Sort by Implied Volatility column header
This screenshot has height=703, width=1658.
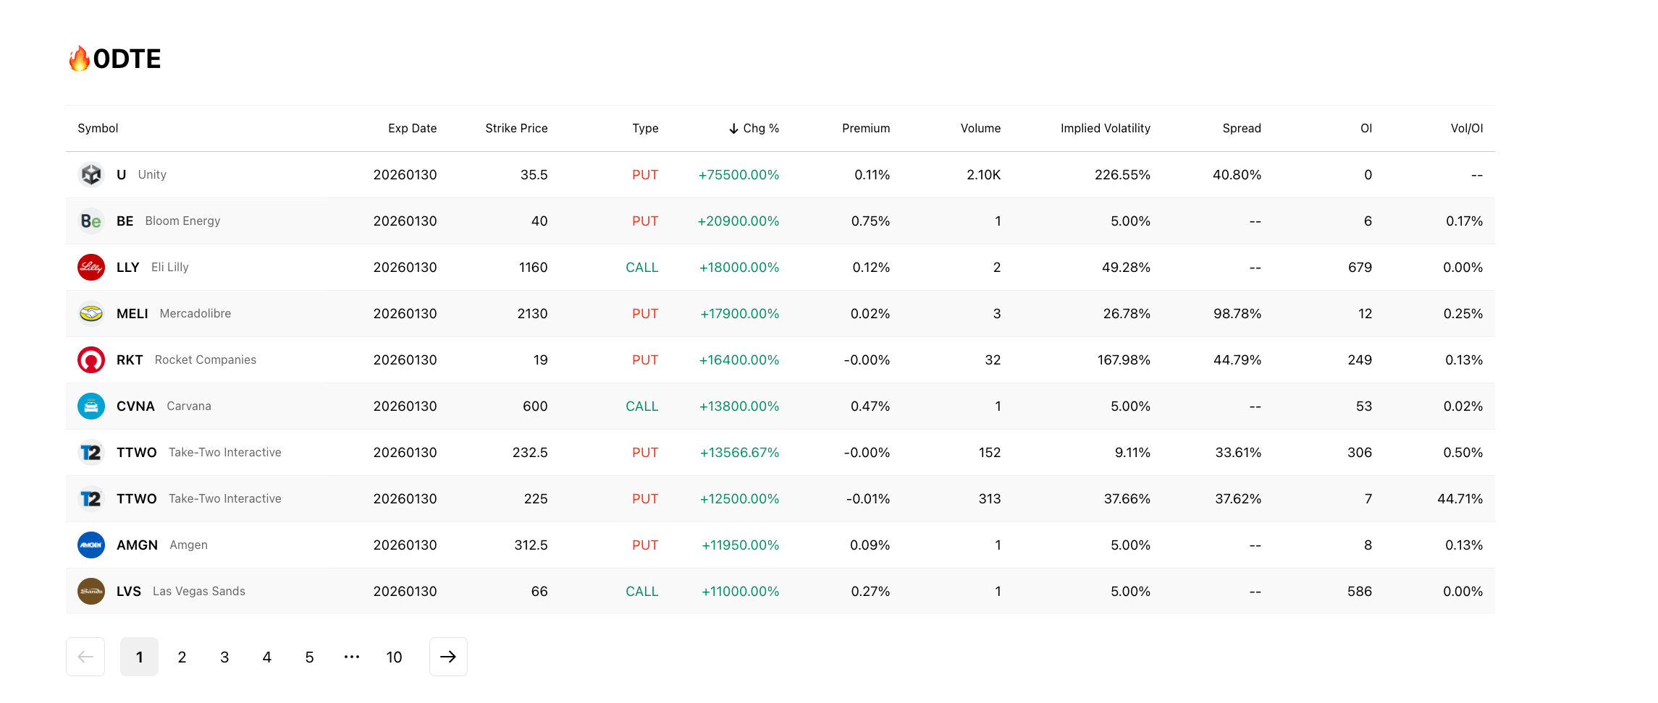(x=1105, y=128)
